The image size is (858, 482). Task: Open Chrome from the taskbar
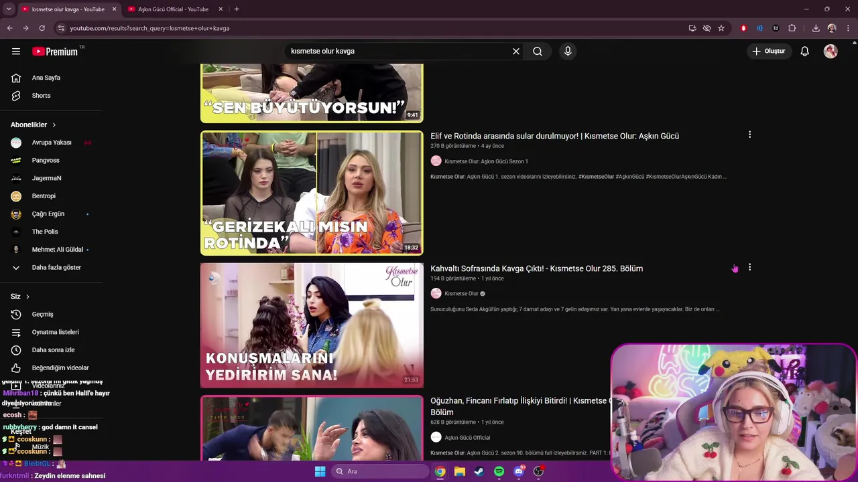[x=440, y=471]
